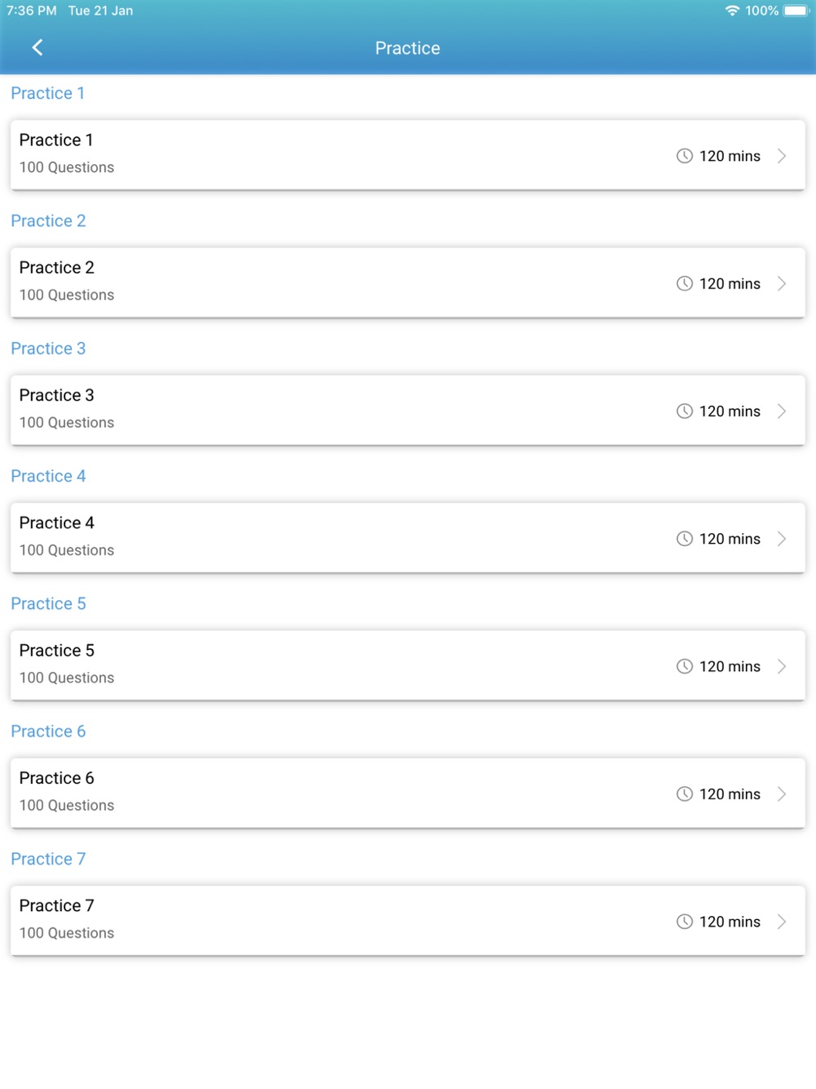Tap the clock icon on Practice 3

(x=685, y=411)
